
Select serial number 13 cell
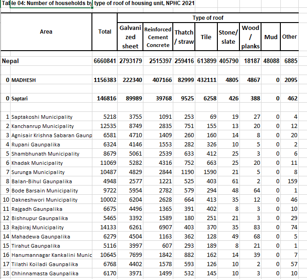coord(6,227)
